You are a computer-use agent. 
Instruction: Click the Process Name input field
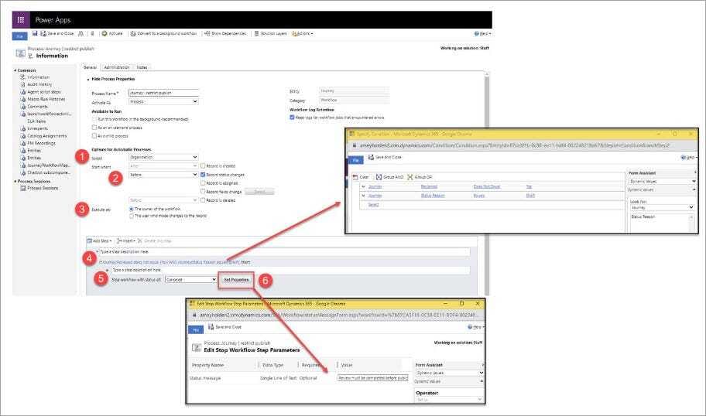(163, 93)
